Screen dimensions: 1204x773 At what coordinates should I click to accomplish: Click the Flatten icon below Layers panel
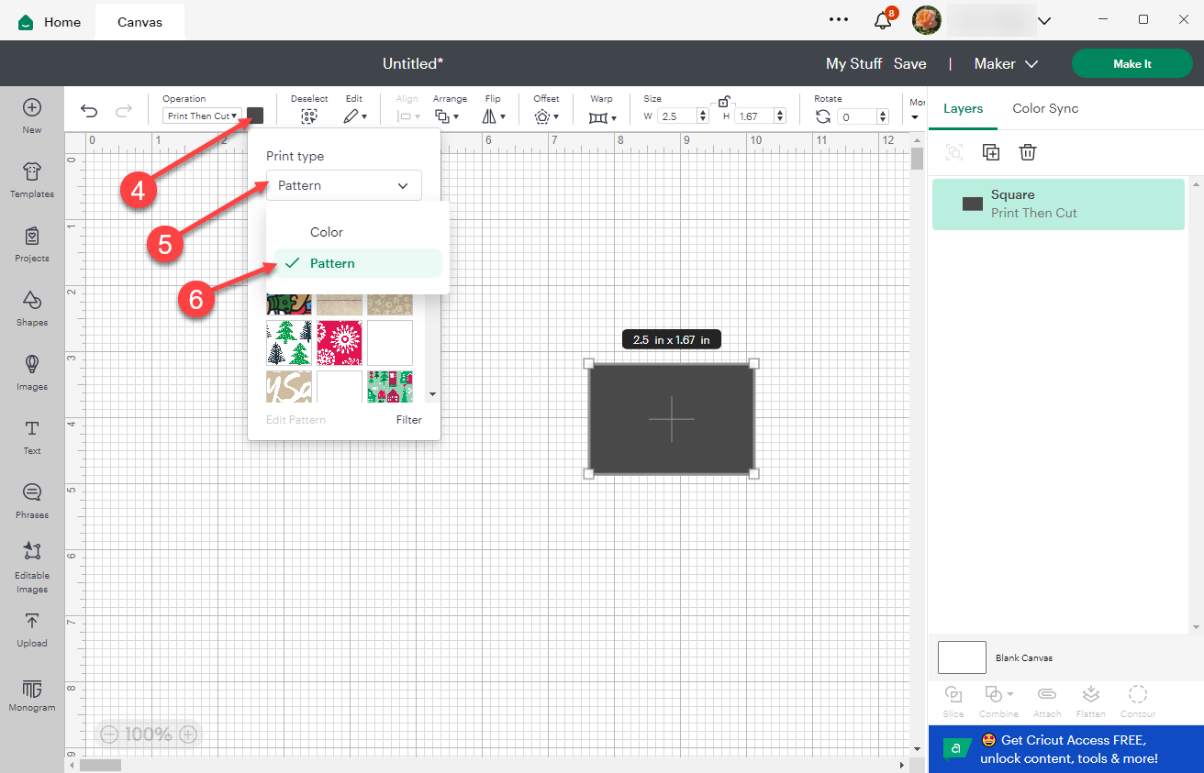[1091, 701]
